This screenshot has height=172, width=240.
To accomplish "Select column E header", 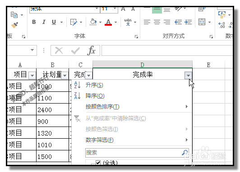I will (x=208, y=65).
